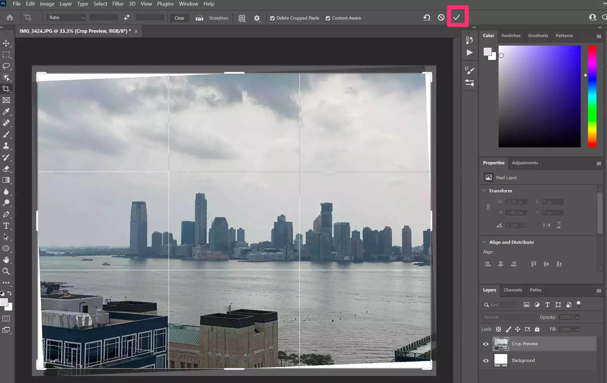Open crop overlay grid options
This screenshot has width=607, height=383.
tap(242, 18)
